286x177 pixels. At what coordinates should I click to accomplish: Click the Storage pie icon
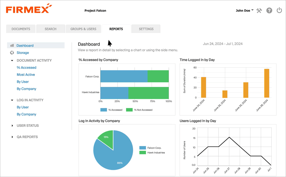point(12,53)
